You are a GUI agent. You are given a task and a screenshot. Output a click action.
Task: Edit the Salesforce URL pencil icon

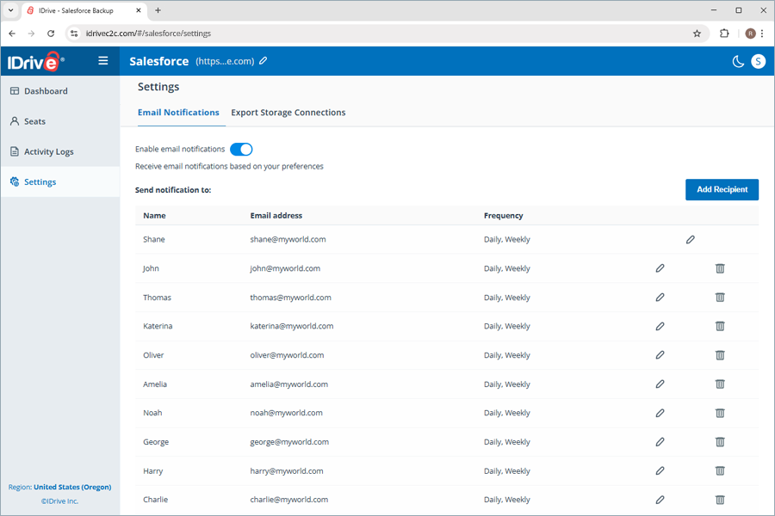(263, 61)
